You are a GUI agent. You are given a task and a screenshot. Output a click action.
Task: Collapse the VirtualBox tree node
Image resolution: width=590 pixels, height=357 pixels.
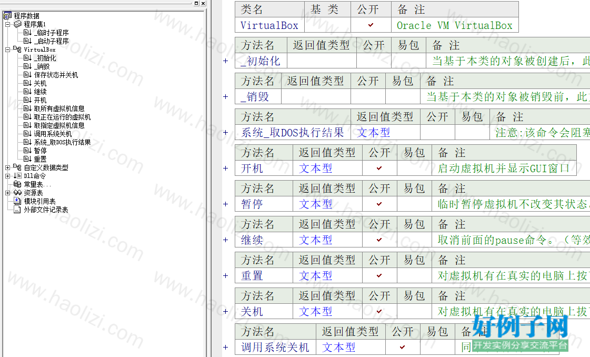click(x=7, y=49)
